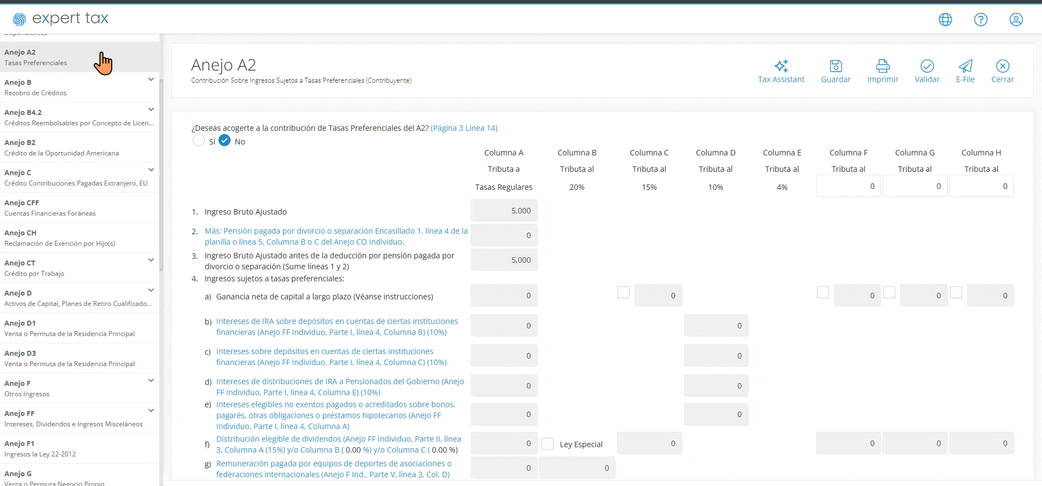The height and width of the screenshot is (486, 1042).
Task: Check the Columna F box on line 4a
Action: pos(823,292)
